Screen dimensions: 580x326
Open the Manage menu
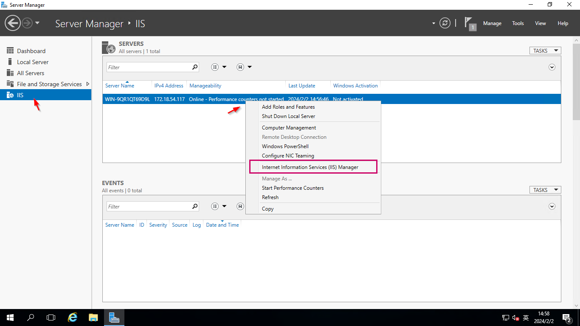(492, 23)
